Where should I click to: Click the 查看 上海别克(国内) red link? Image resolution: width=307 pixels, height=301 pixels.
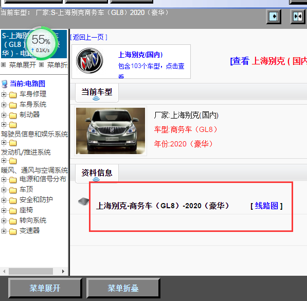pos(268,61)
